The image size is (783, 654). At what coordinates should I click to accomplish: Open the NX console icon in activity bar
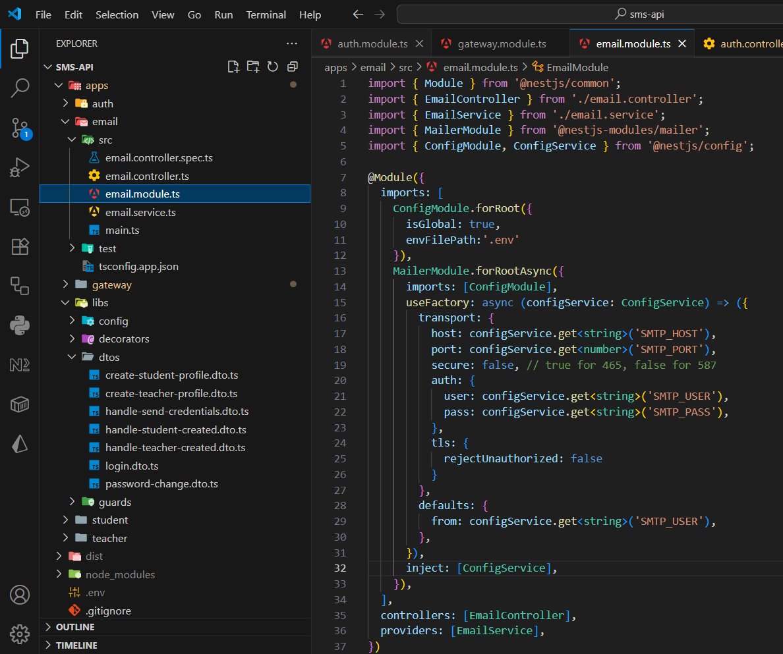[20, 365]
